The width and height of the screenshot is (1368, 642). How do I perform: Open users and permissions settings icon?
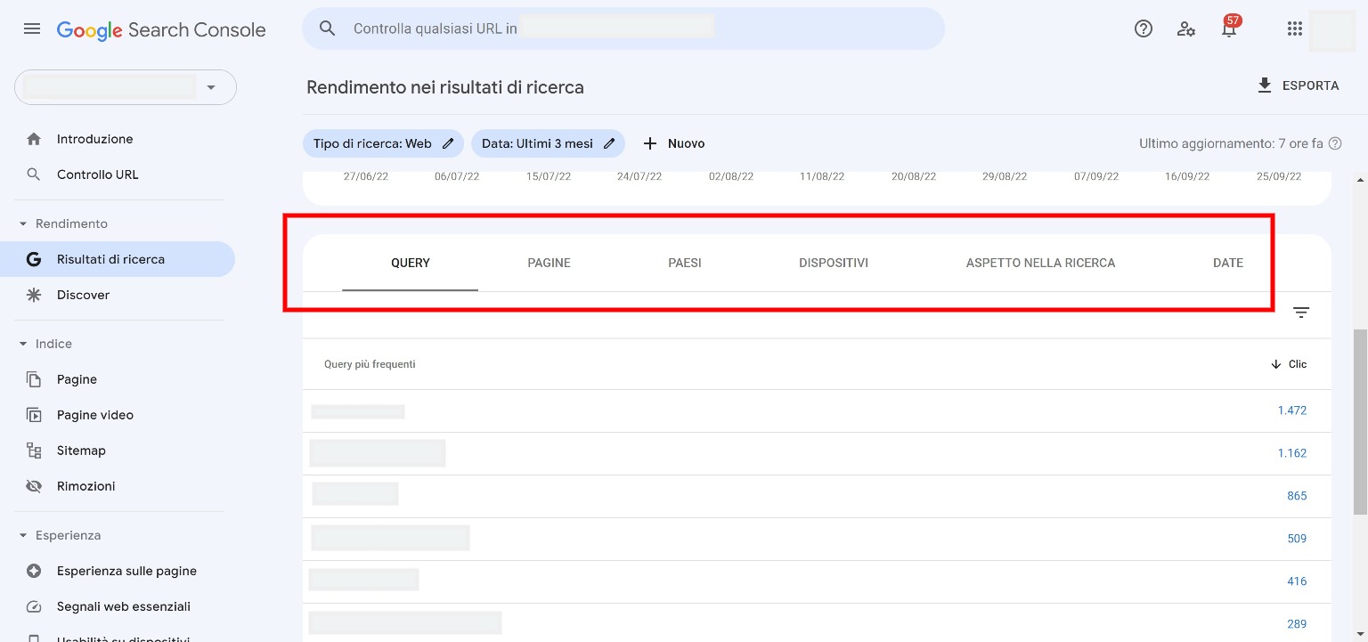1186,28
